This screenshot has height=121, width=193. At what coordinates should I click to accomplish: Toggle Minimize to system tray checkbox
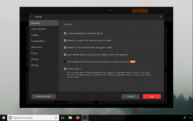point(65,40)
